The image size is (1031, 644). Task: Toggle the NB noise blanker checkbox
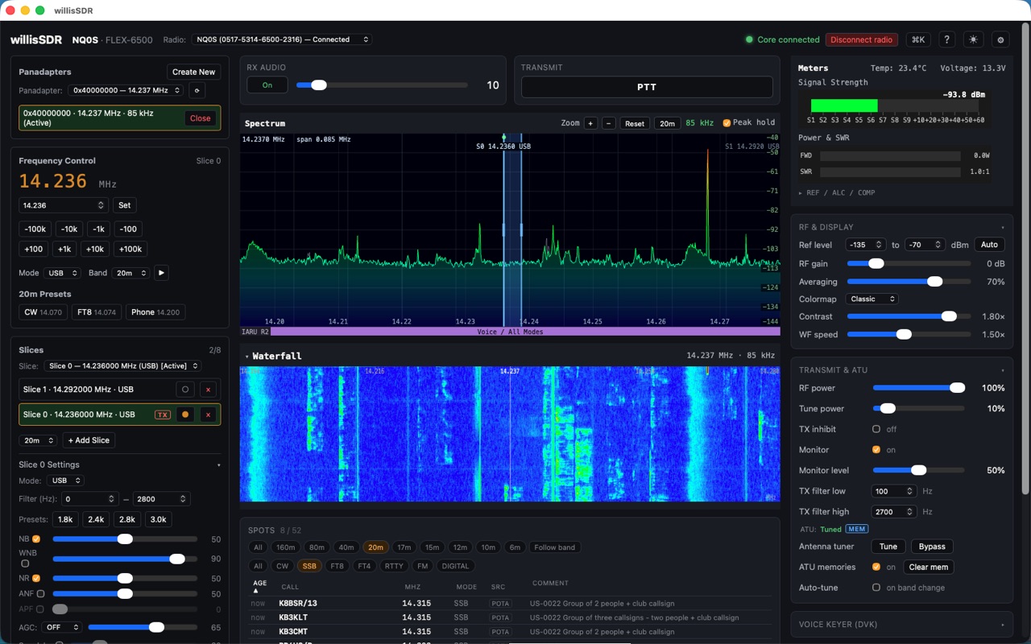(36, 539)
